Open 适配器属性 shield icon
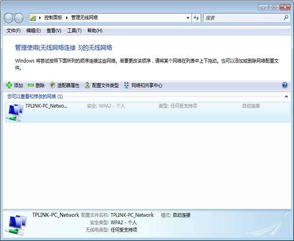 [x=52, y=85]
